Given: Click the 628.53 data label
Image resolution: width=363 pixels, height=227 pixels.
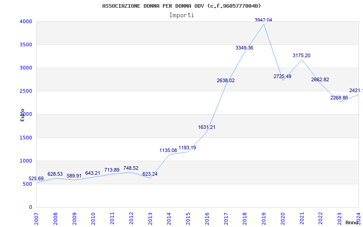Looking at the screenshot, I should pos(55,174).
